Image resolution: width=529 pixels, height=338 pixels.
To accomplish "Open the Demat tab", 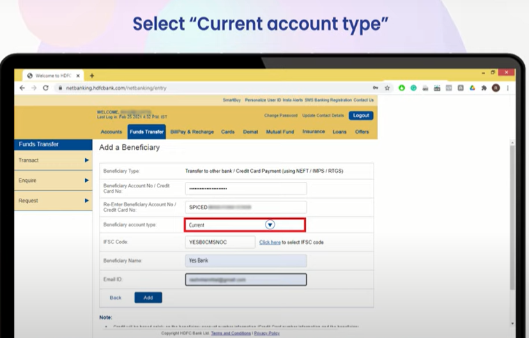I will (x=250, y=132).
